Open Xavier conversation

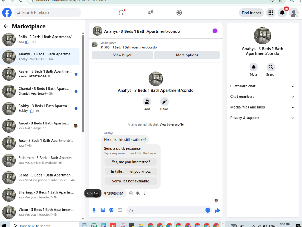[x=40, y=74]
